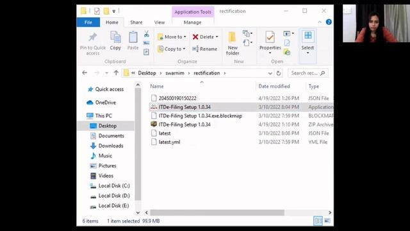Click the Paste clipboard icon
The image size is (410, 231).
coord(133,37)
